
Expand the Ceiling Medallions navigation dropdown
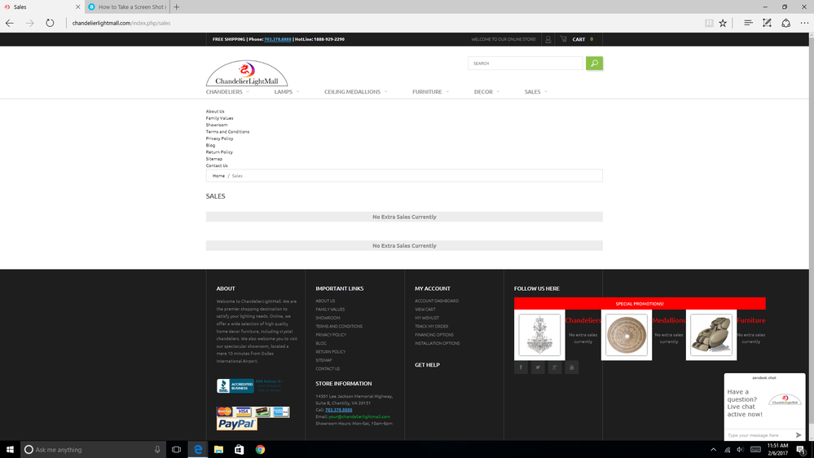pyautogui.click(x=355, y=92)
